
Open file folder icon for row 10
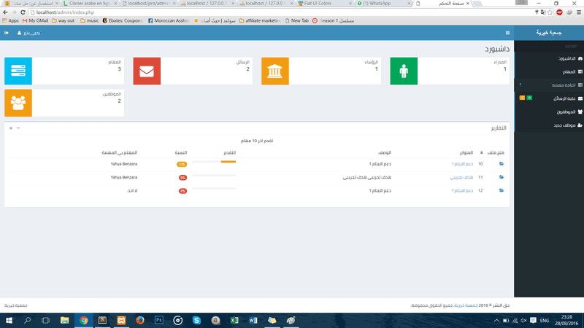click(x=502, y=163)
